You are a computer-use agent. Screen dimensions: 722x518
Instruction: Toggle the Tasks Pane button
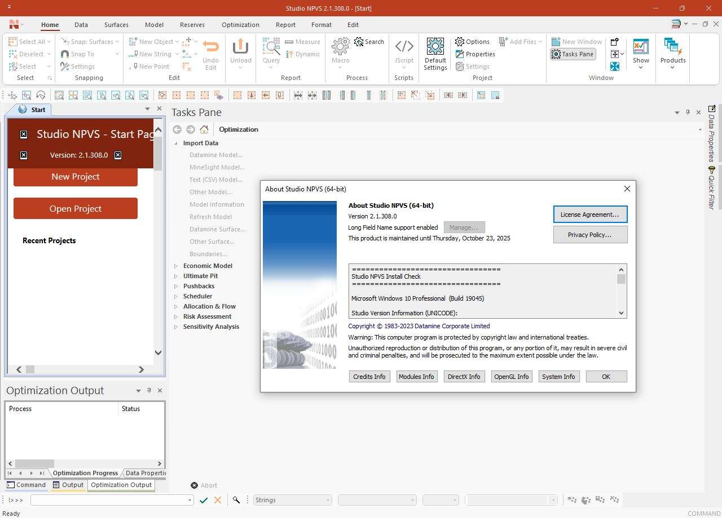(x=573, y=53)
